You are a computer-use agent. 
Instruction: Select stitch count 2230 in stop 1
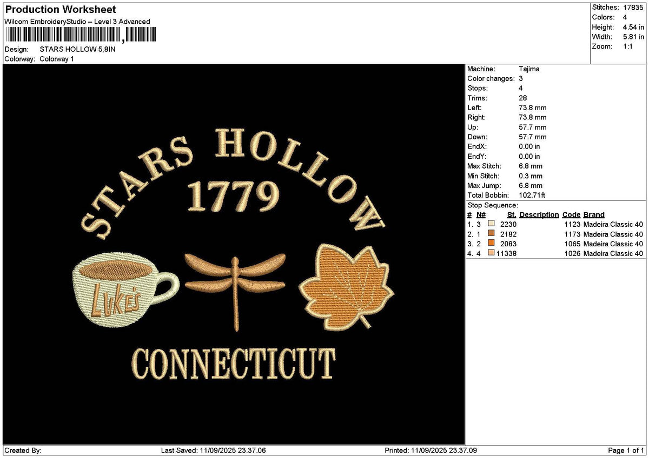click(x=508, y=224)
